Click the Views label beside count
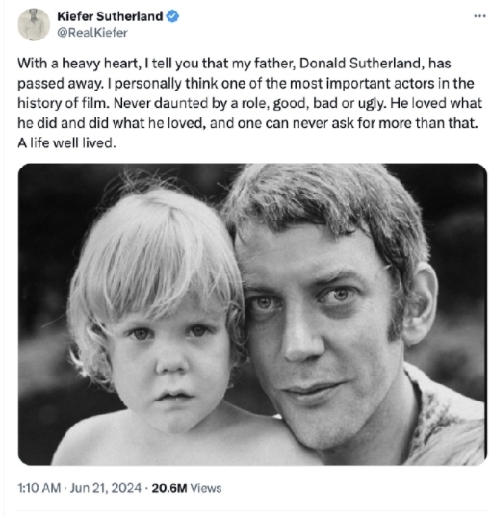This screenshot has width=491, height=518. [x=206, y=488]
